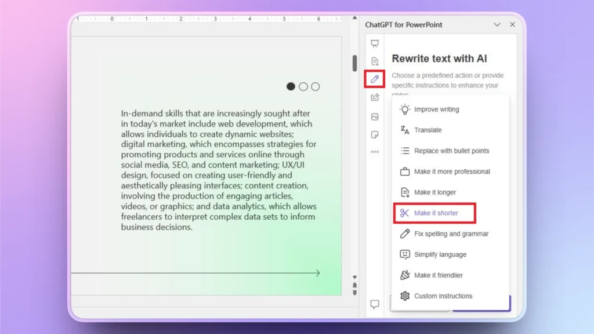This screenshot has height=334, width=594.
Task: Click the Custom instructions gear icon
Action: [x=405, y=296]
